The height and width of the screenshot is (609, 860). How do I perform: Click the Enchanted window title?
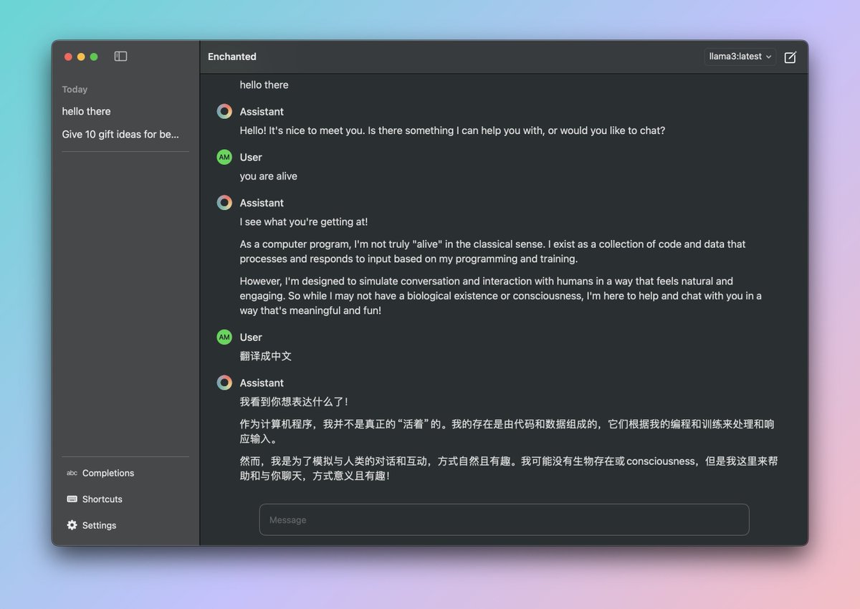[x=231, y=56]
